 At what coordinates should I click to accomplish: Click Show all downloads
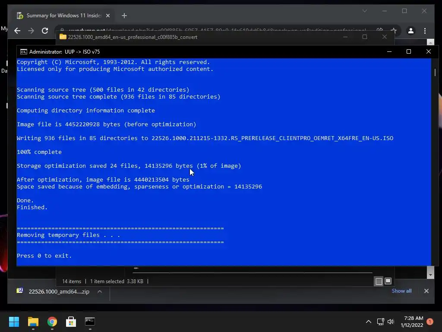[401, 291]
